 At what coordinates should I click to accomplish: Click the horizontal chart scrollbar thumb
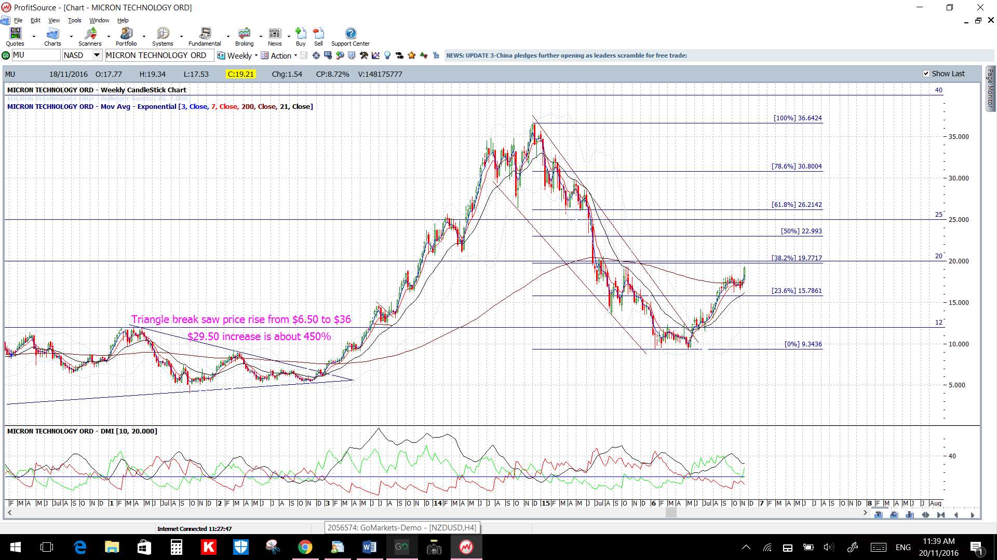(671, 513)
